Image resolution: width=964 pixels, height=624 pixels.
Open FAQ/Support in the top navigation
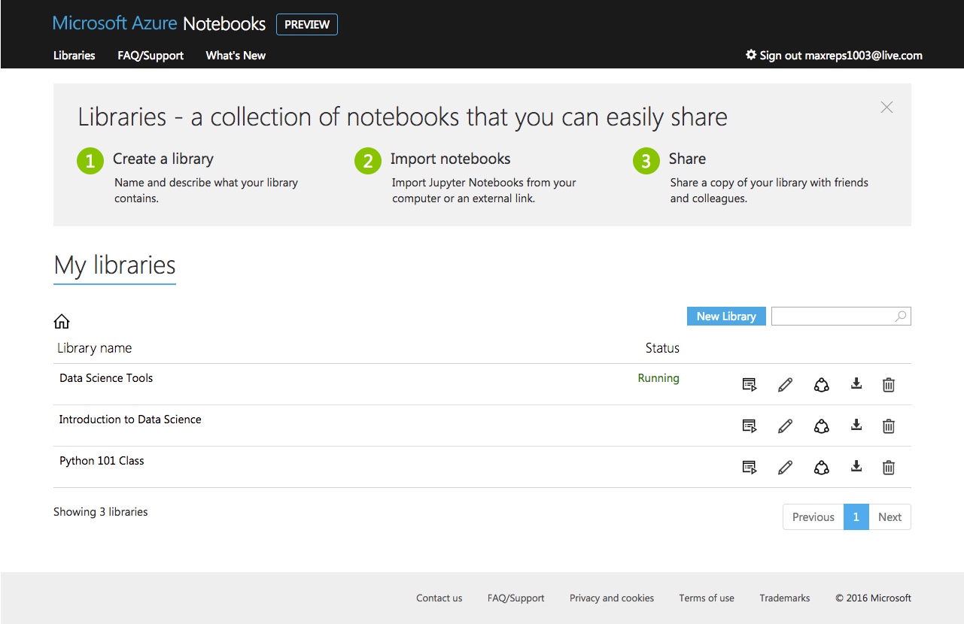click(x=151, y=56)
